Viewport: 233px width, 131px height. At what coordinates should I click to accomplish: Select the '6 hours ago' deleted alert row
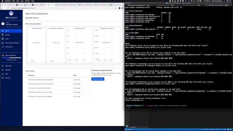57,88
